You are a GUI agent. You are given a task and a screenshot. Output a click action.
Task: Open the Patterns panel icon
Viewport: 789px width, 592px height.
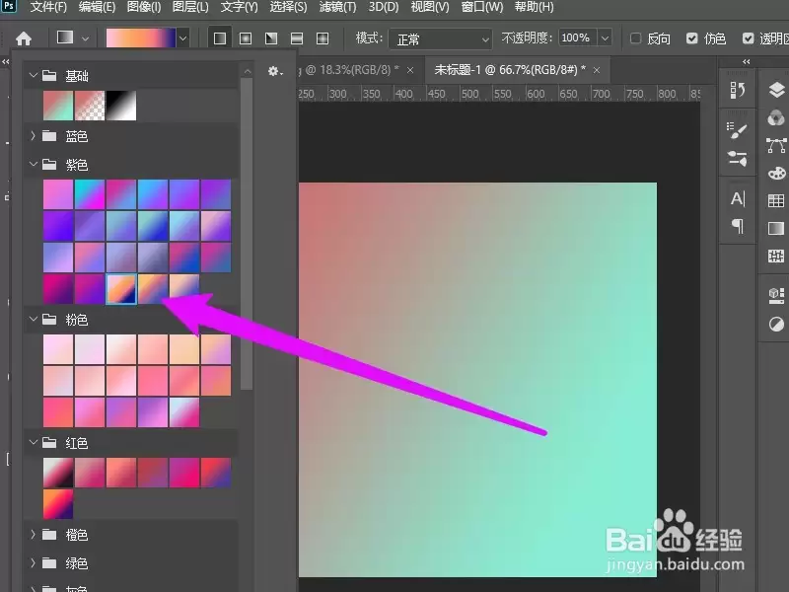776,256
